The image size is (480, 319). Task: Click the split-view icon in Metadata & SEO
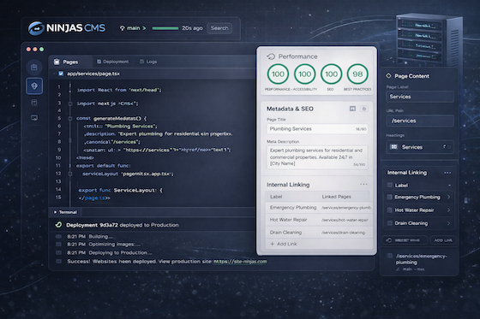pyautogui.click(x=352, y=109)
